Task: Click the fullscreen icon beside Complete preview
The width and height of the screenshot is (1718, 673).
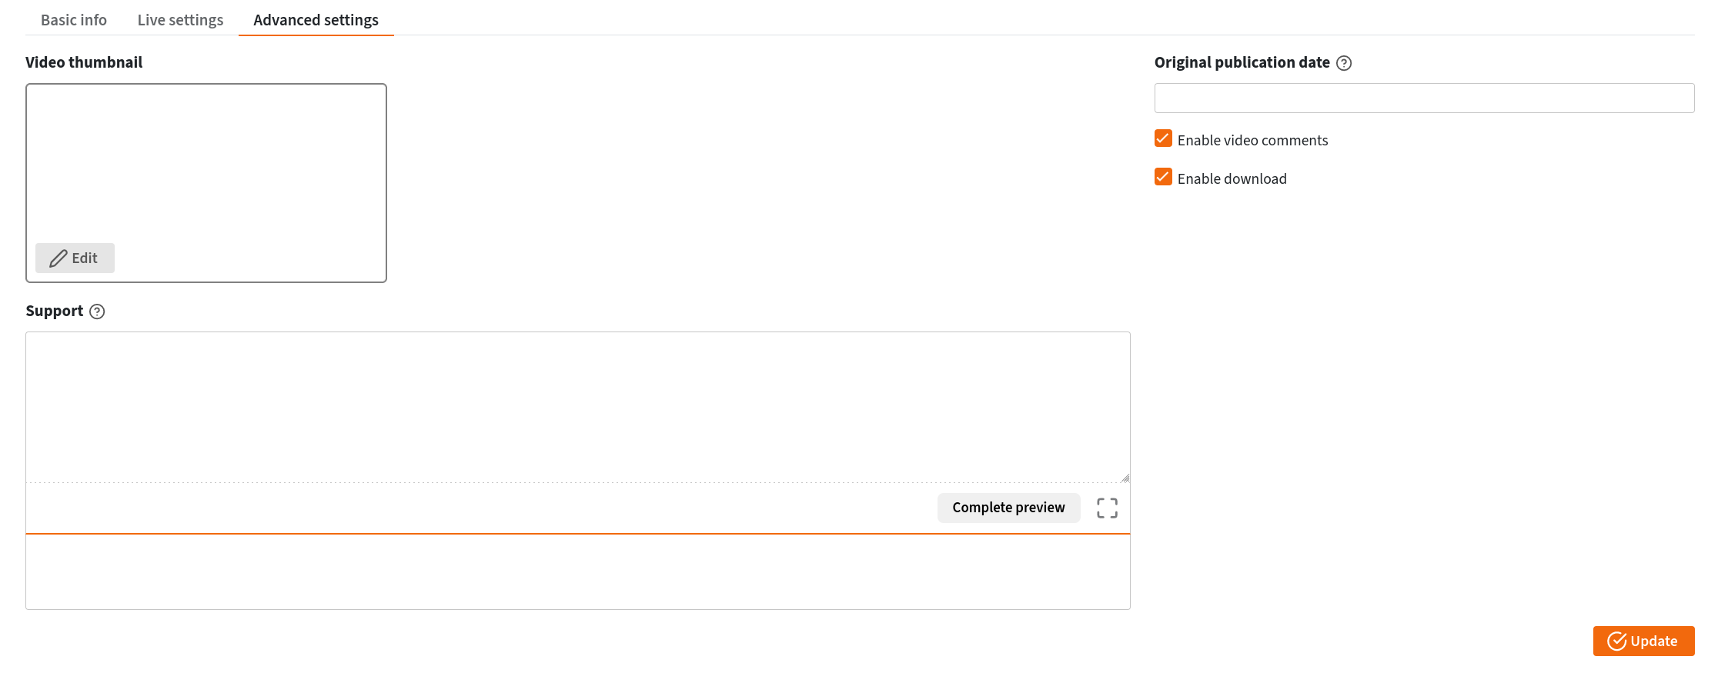Action: tap(1107, 508)
